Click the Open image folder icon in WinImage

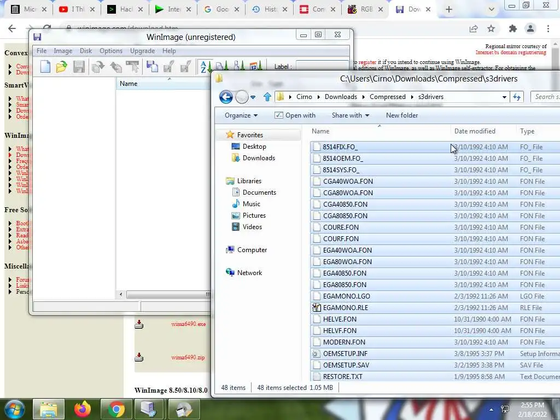pyautogui.click(x=61, y=67)
